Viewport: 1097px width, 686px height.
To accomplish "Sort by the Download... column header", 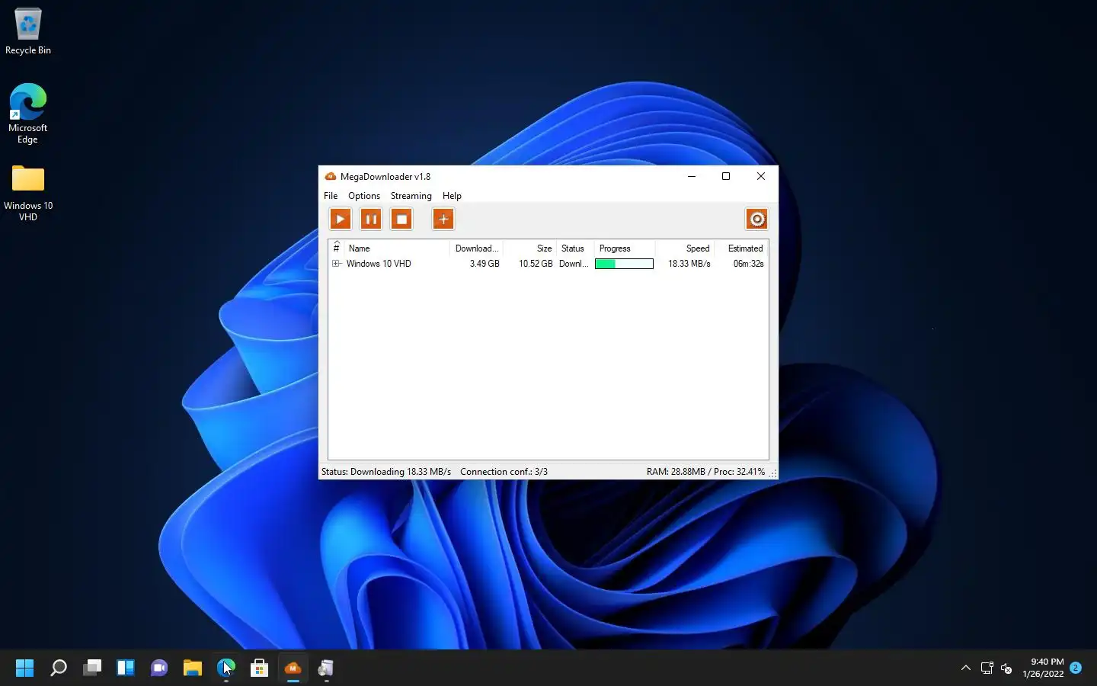I will click(x=476, y=248).
